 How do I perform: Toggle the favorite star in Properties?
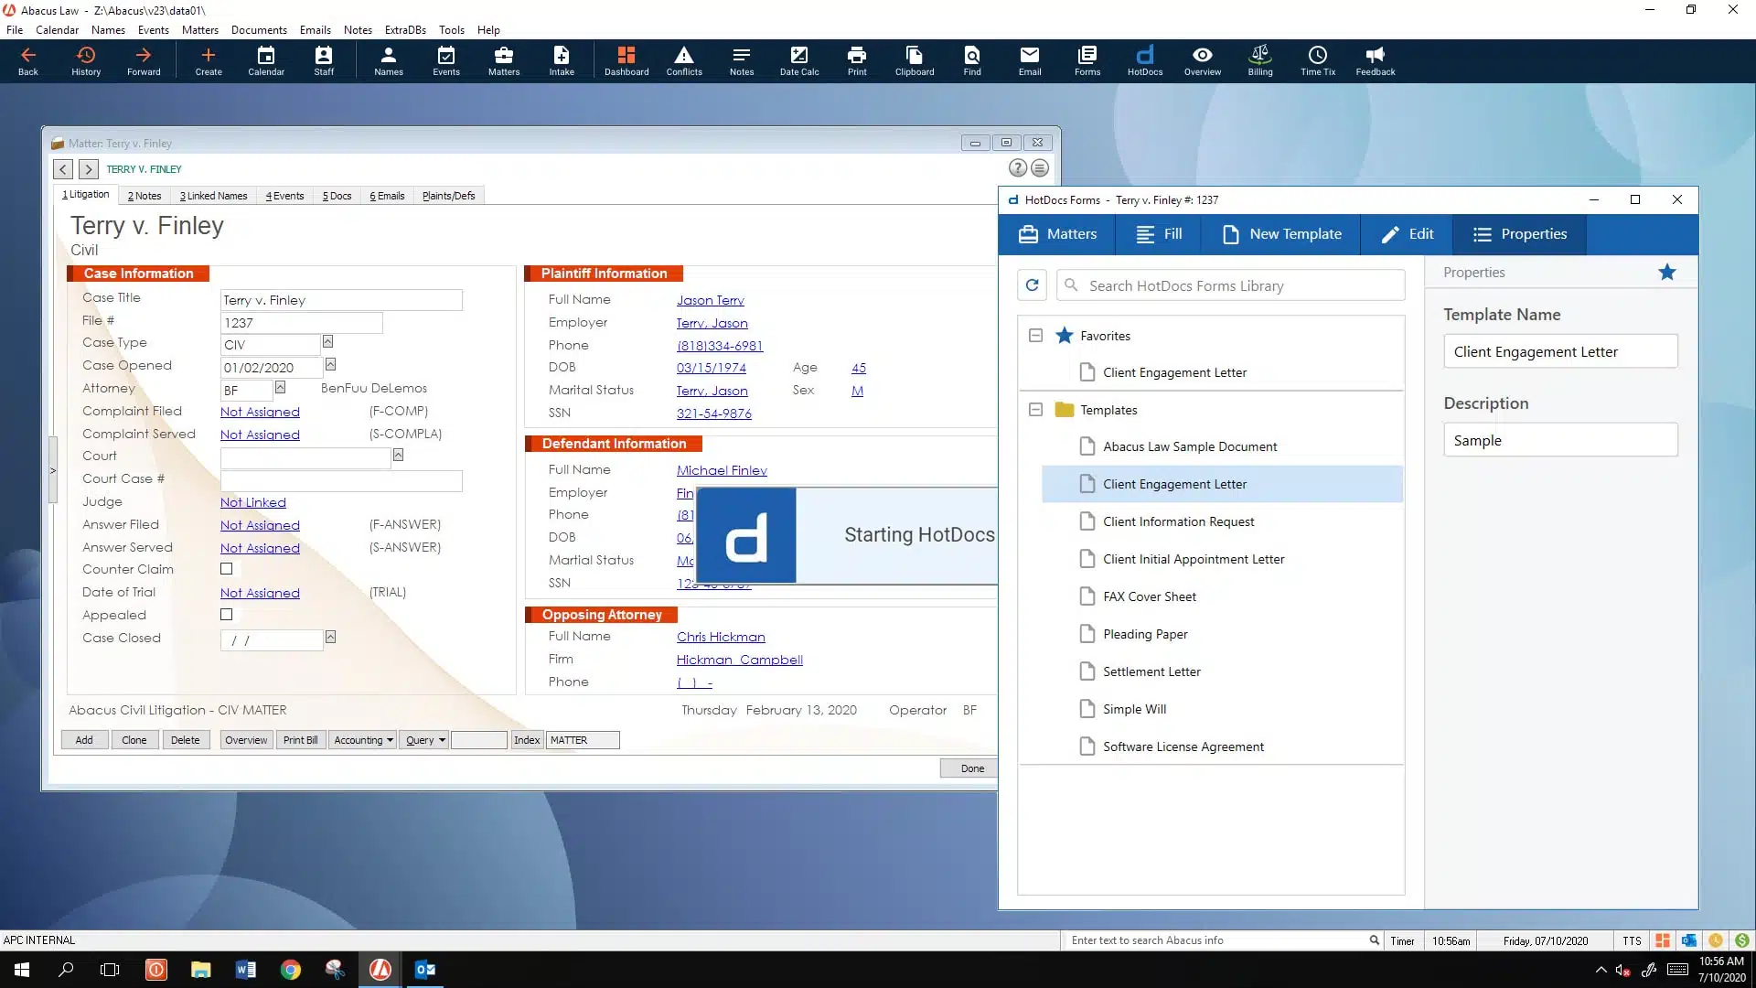[1666, 272]
